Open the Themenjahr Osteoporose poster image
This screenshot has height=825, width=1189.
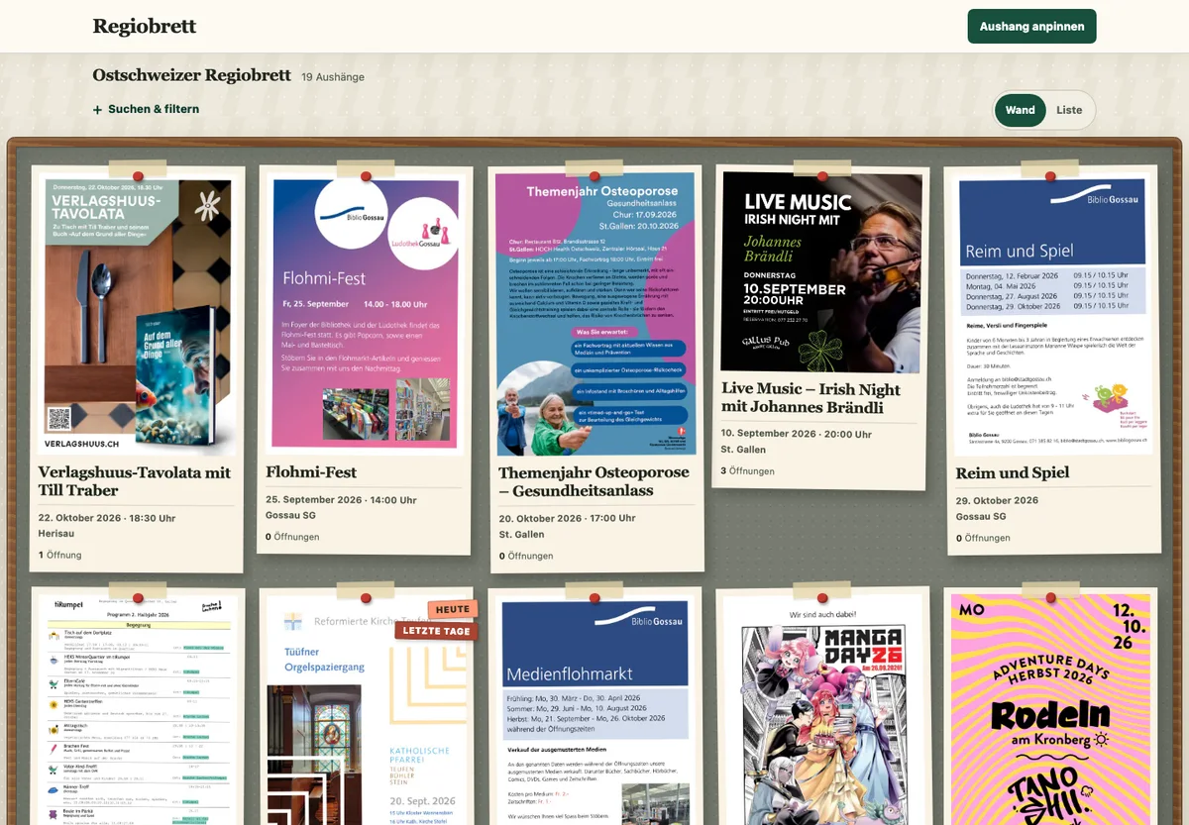coord(594,315)
